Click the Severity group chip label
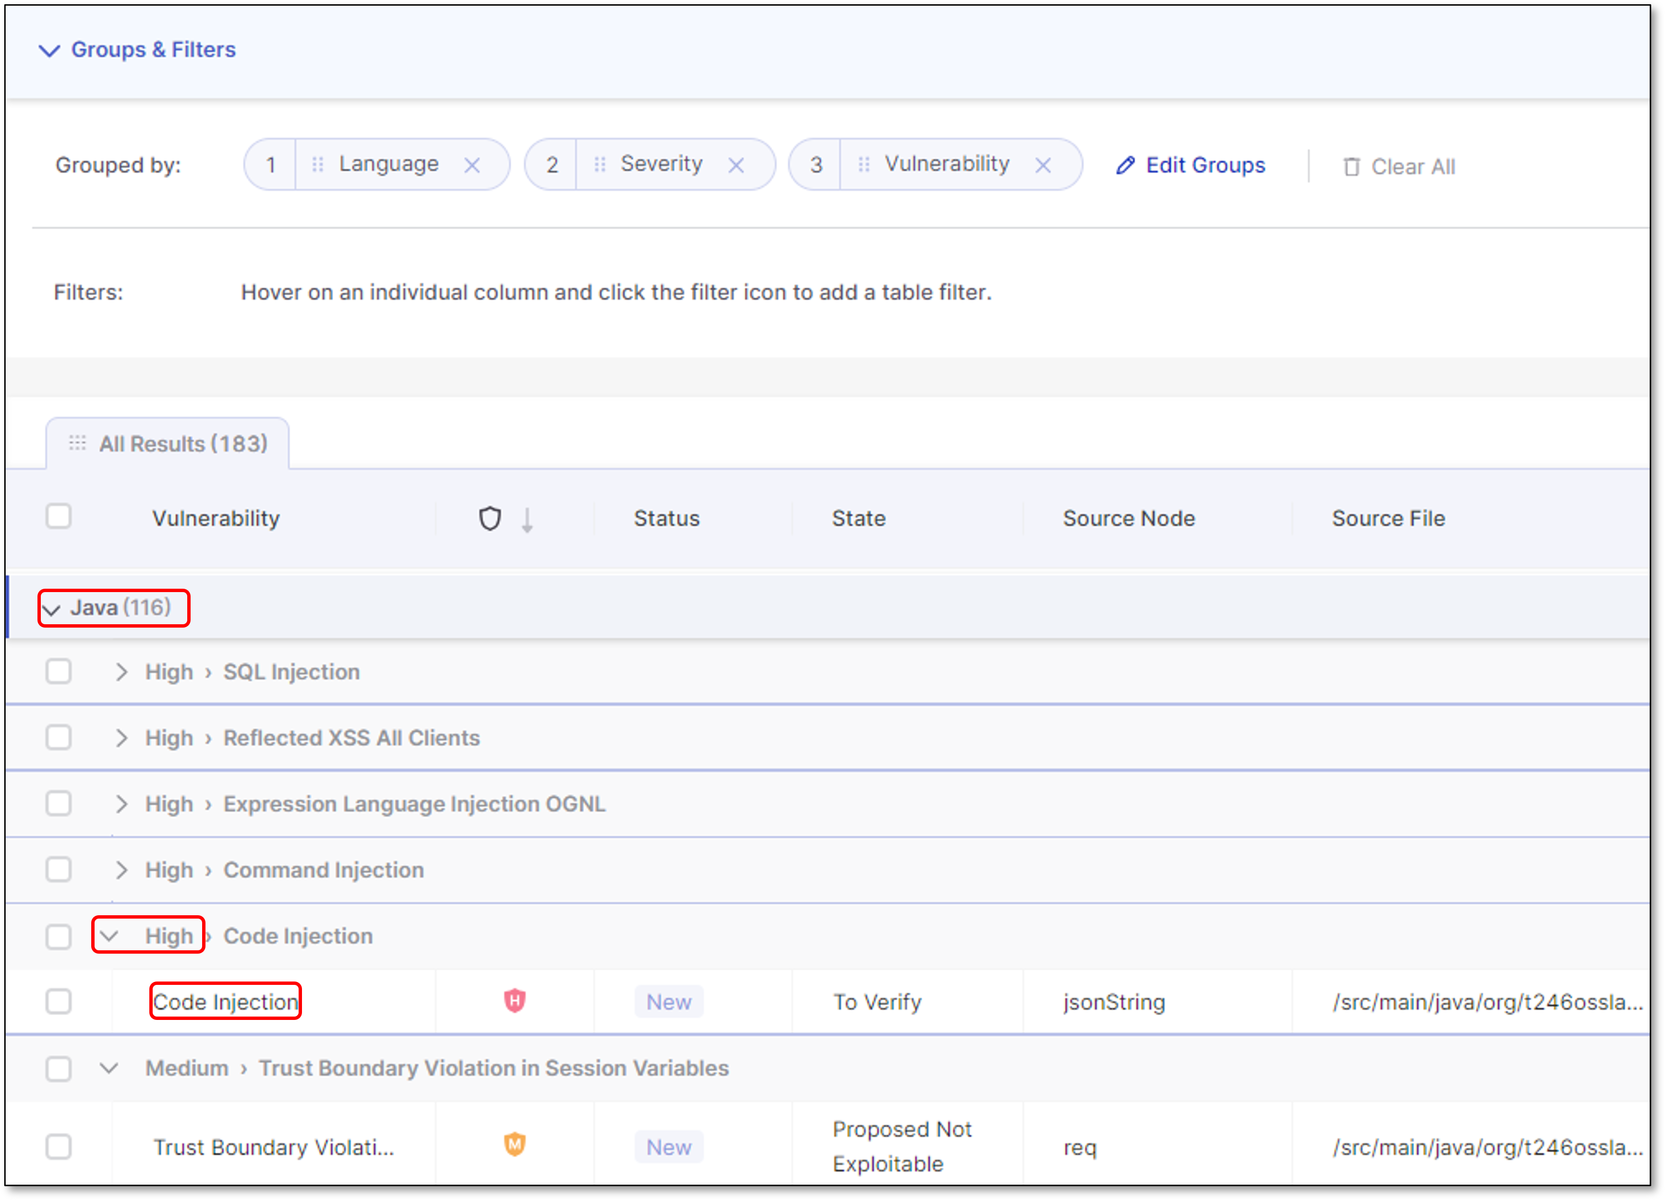 point(662,164)
